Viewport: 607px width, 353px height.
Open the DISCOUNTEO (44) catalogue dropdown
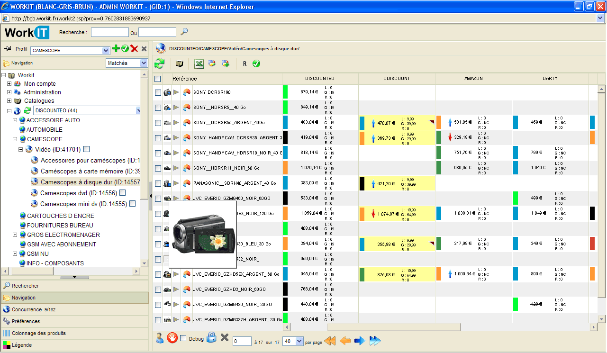tap(138, 110)
